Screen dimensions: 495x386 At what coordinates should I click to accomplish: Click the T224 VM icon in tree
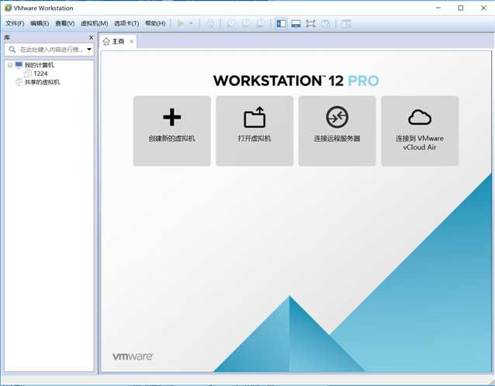28,74
